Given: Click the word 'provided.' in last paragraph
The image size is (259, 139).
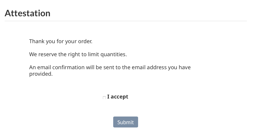Looking at the screenshot, I should (x=41, y=74).
